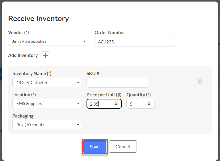Screen dimensions: 220x161
Task: Increment Quantity using the up arrow
Action: tap(149, 103)
